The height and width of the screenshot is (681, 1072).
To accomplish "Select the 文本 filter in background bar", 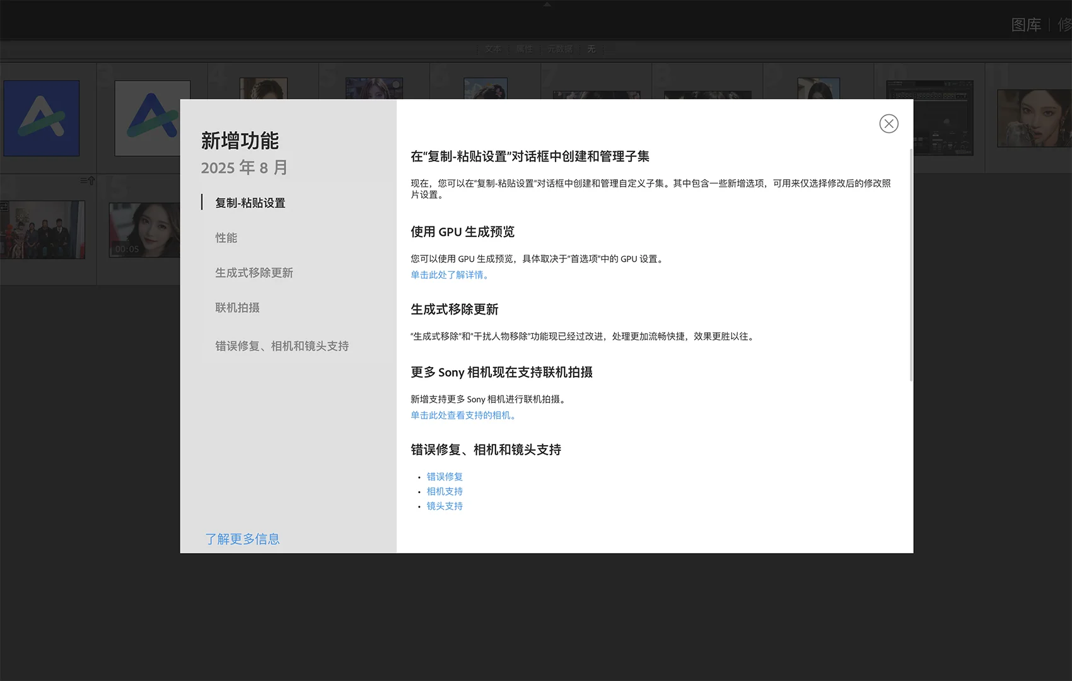I will (493, 49).
